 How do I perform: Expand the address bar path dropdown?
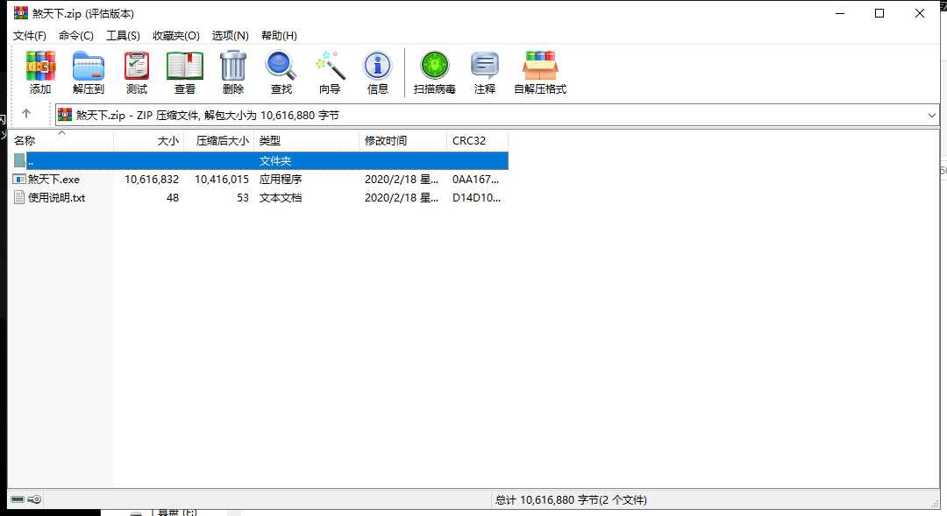pos(931,116)
